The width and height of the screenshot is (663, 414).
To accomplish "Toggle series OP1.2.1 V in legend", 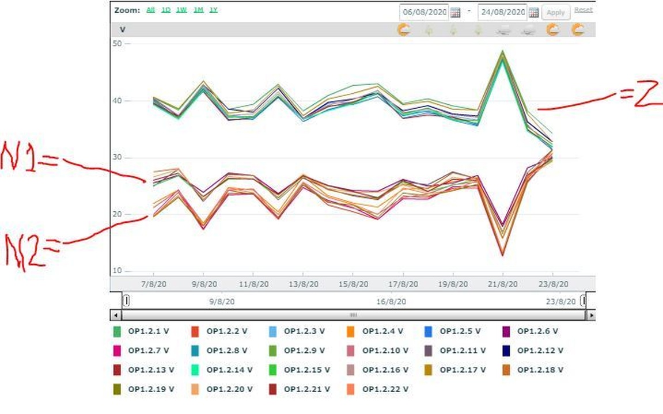I will 142,332.
